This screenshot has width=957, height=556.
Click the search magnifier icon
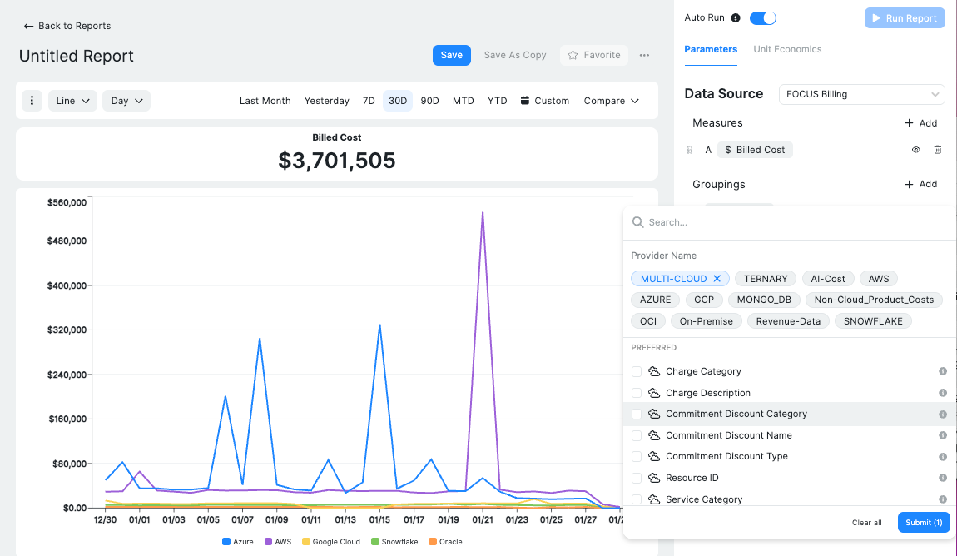(x=637, y=222)
